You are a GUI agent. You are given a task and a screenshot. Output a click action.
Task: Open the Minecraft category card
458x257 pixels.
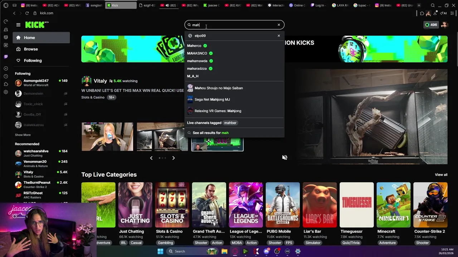[394, 205]
